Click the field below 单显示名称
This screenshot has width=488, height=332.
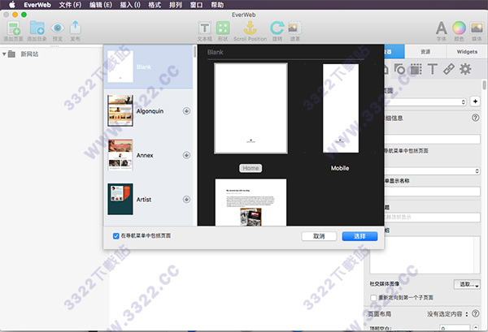click(x=433, y=192)
